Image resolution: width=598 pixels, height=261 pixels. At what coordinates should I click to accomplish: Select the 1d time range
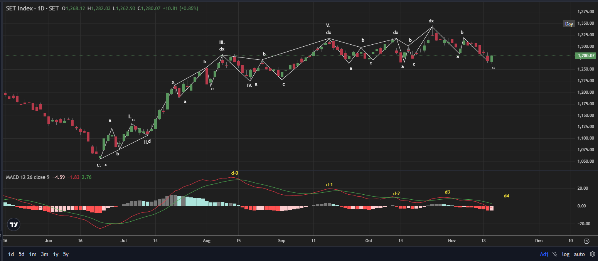(x=11, y=254)
